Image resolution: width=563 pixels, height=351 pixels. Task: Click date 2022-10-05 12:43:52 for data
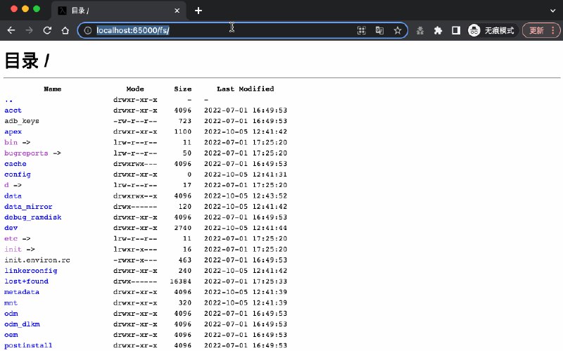tap(246, 196)
